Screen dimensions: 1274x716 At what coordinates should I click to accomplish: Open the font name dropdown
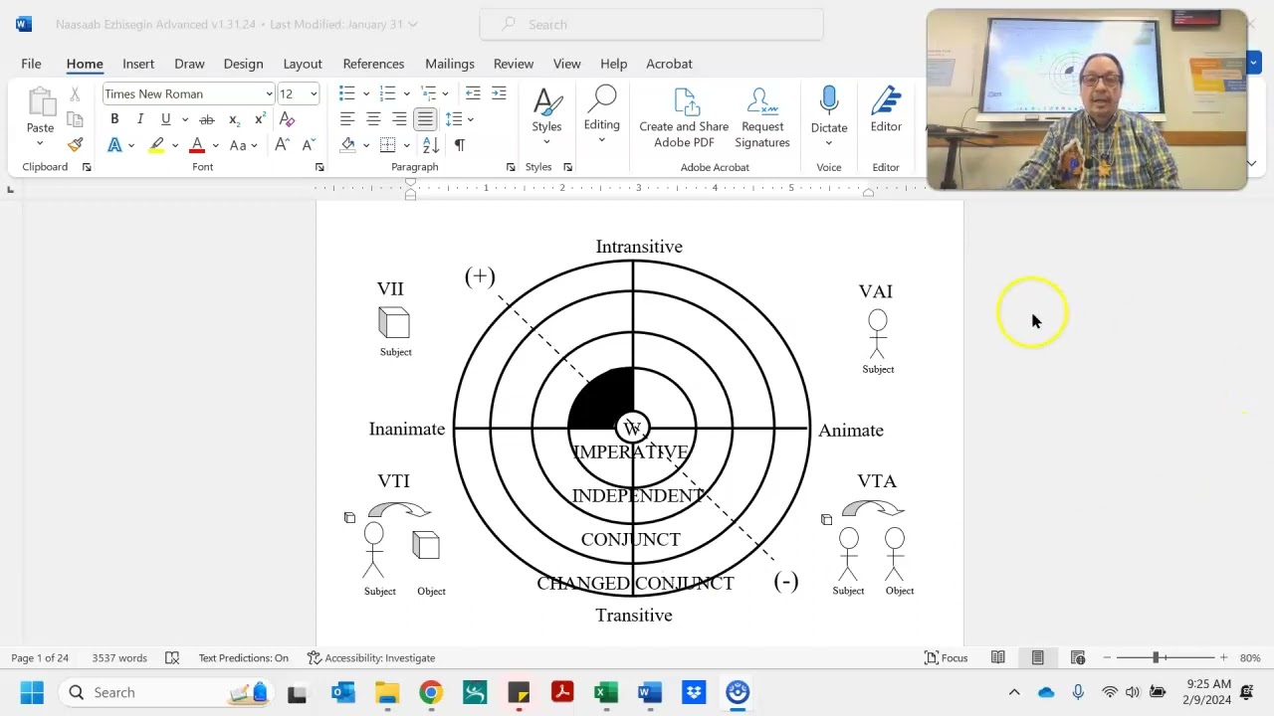click(x=269, y=93)
